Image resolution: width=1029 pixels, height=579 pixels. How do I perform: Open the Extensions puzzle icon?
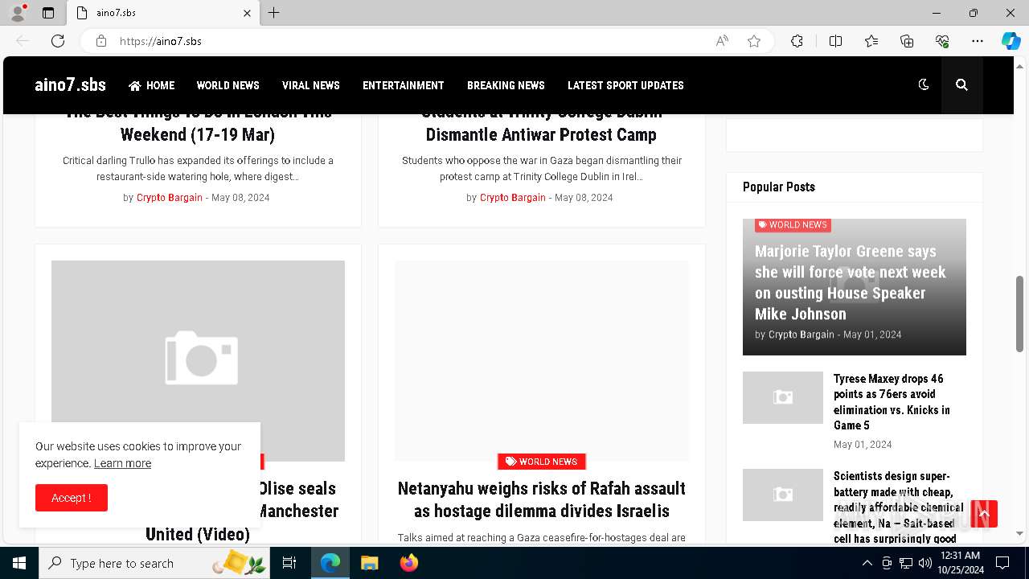(x=797, y=41)
